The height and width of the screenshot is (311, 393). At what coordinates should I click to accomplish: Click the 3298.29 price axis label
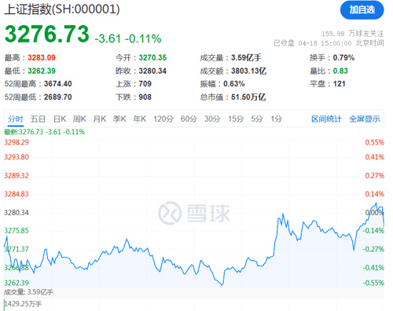tap(17, 142)
